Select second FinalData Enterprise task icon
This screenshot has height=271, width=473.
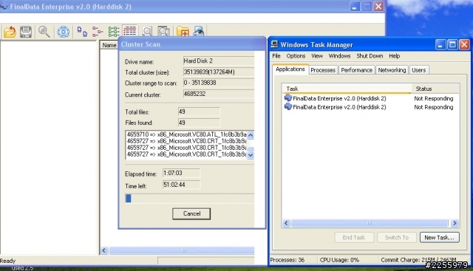pyautogui.click(x=288, y=107)
